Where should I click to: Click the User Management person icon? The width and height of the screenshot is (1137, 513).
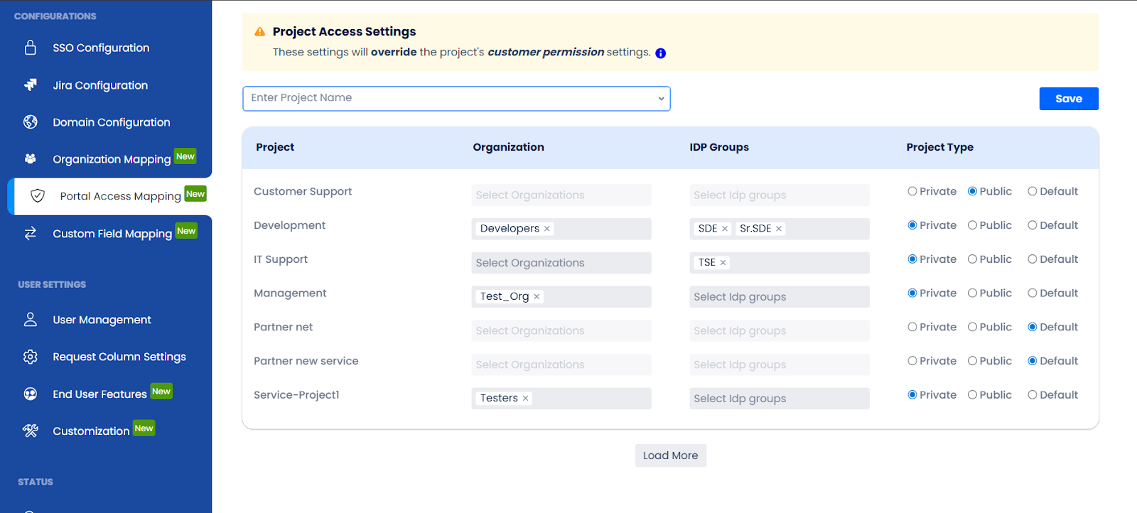click(x=31, y=320)
